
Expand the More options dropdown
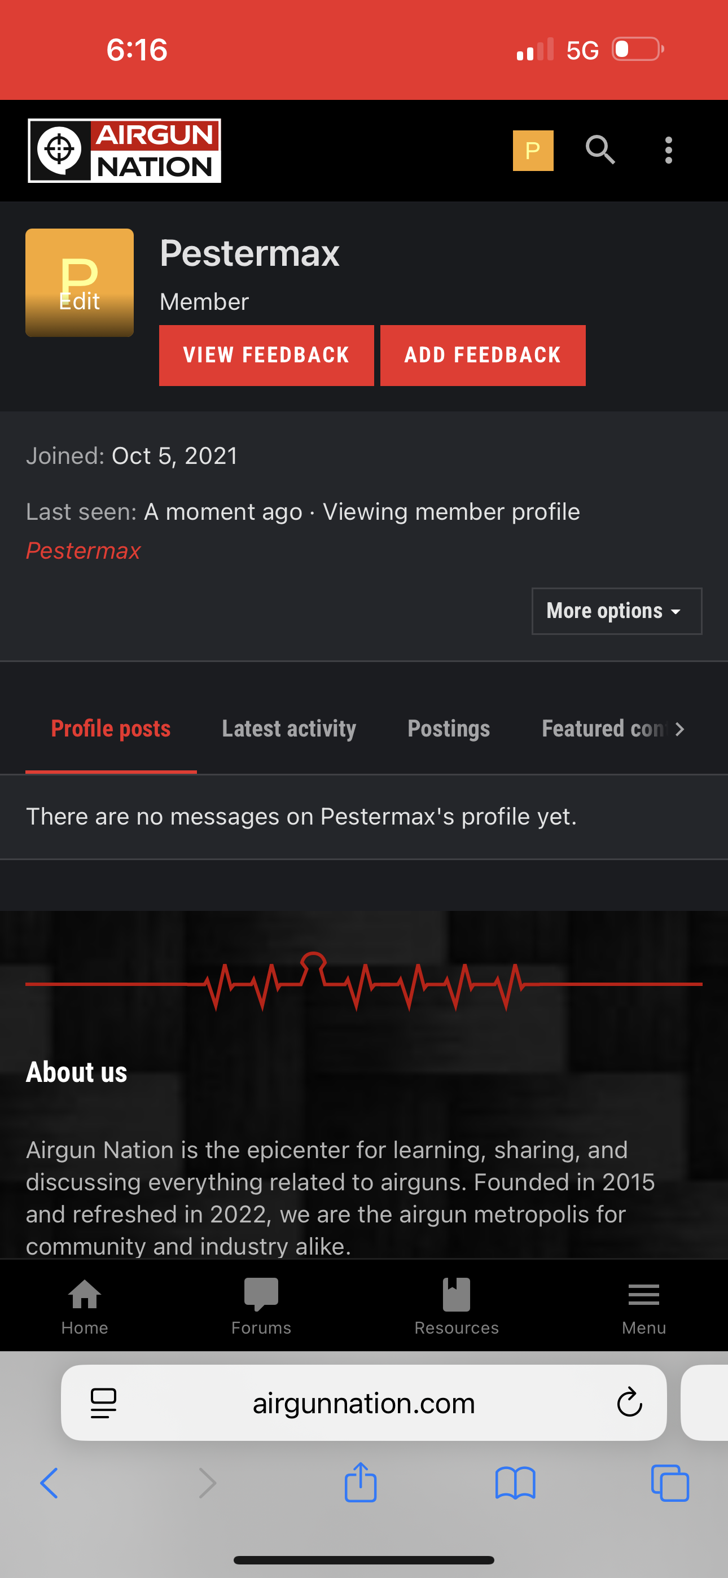(616, 611)
